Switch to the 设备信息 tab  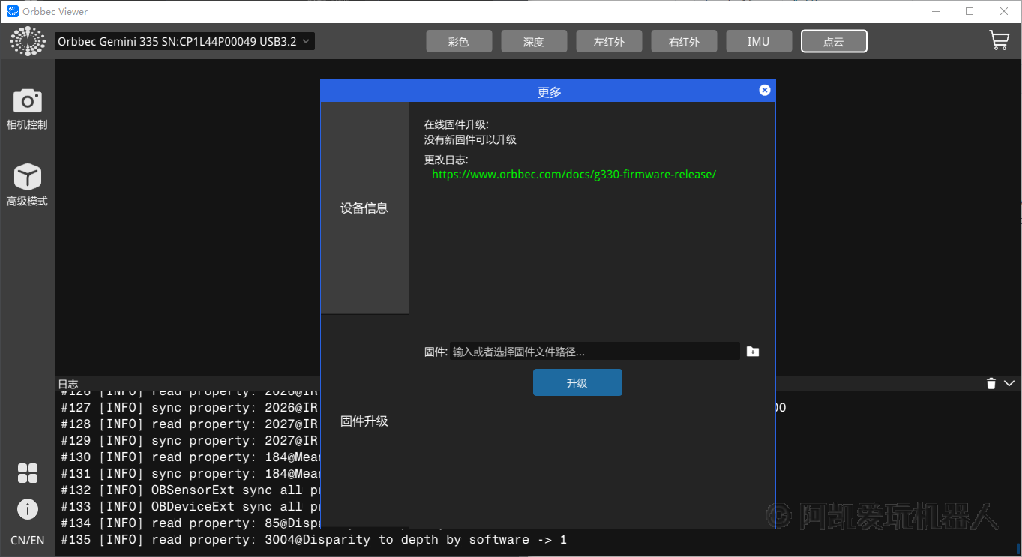pos(365,208)
